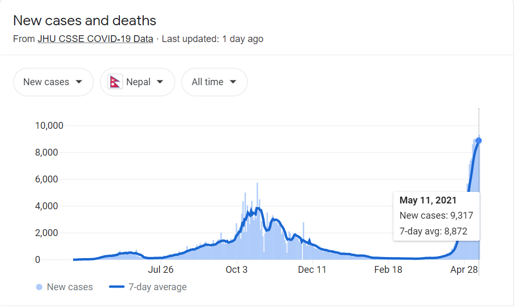516x307 pixels.
Task: Select the May 11 data point marker
Action: pos(479,140)
